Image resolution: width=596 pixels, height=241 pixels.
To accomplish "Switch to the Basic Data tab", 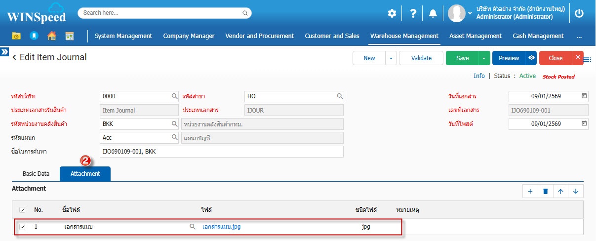I will [36, 174].
